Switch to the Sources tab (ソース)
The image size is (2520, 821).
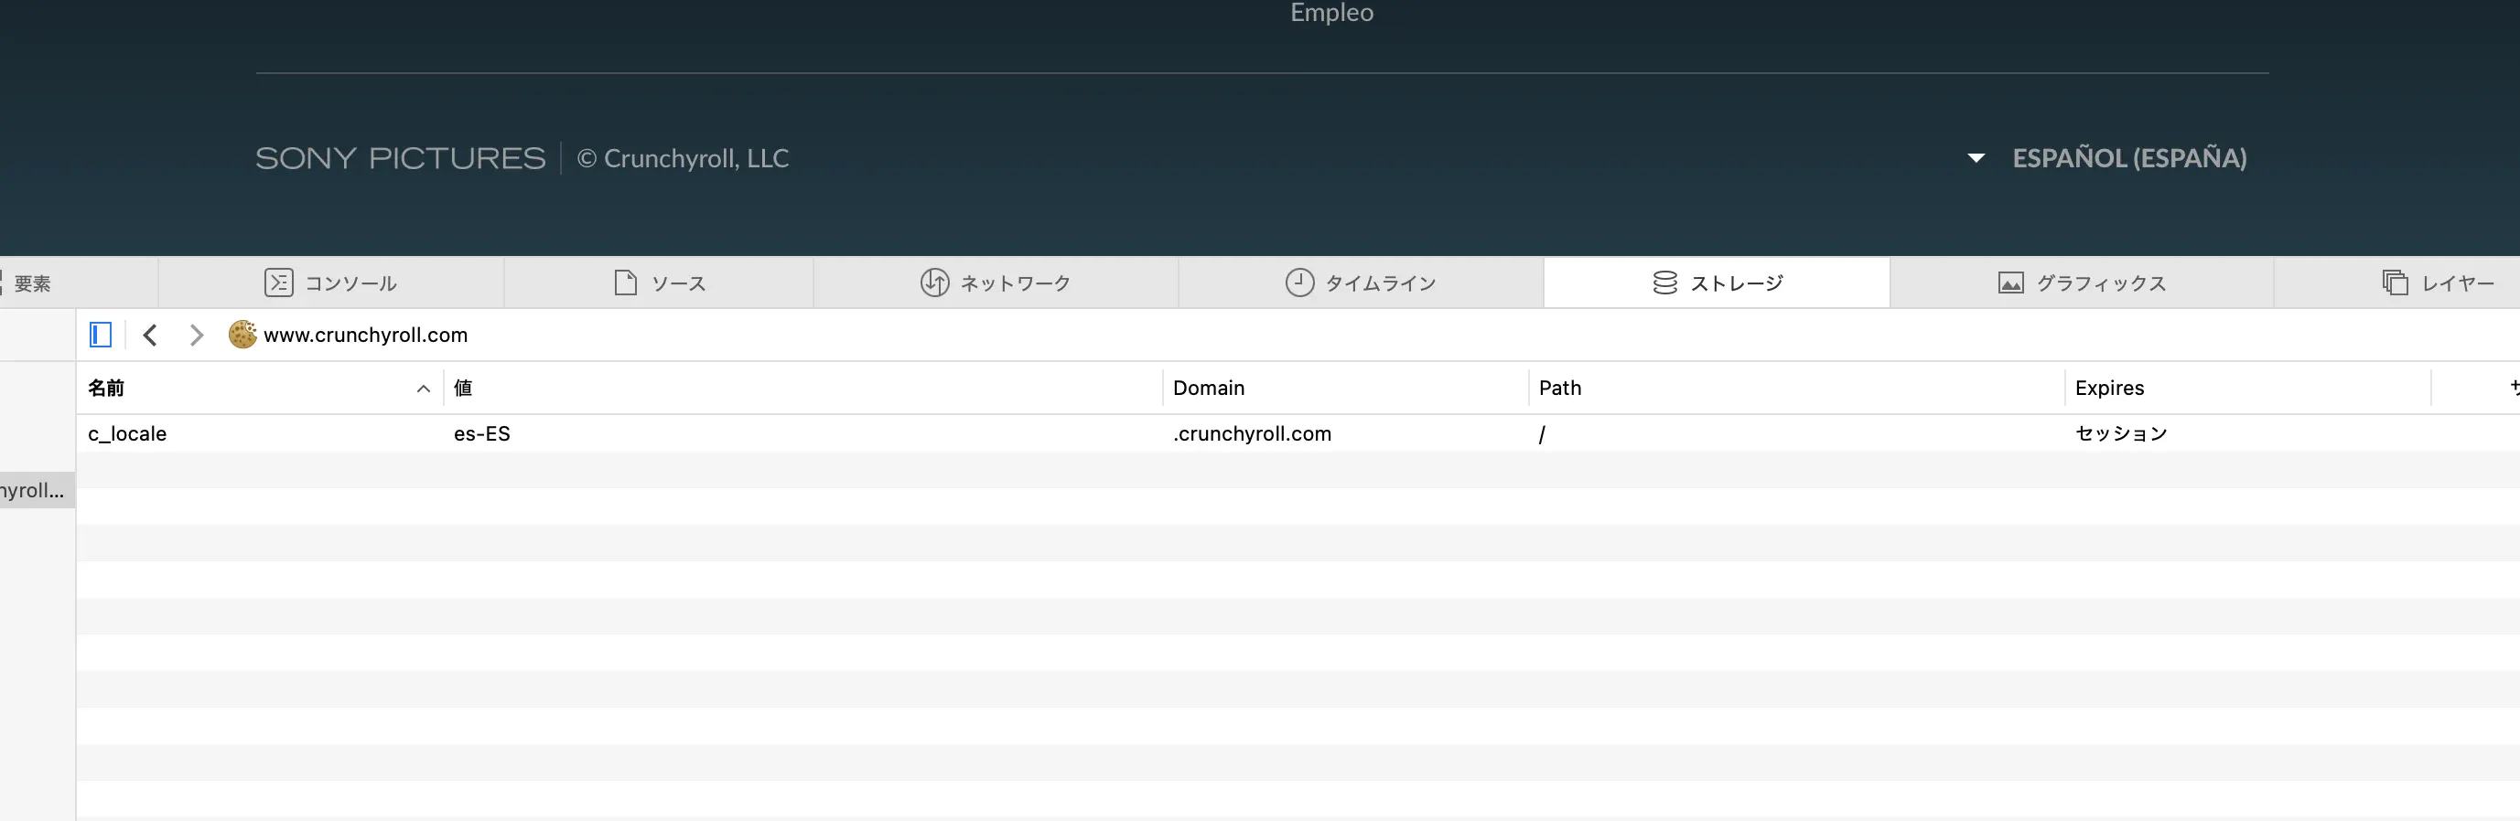point(659,283)
